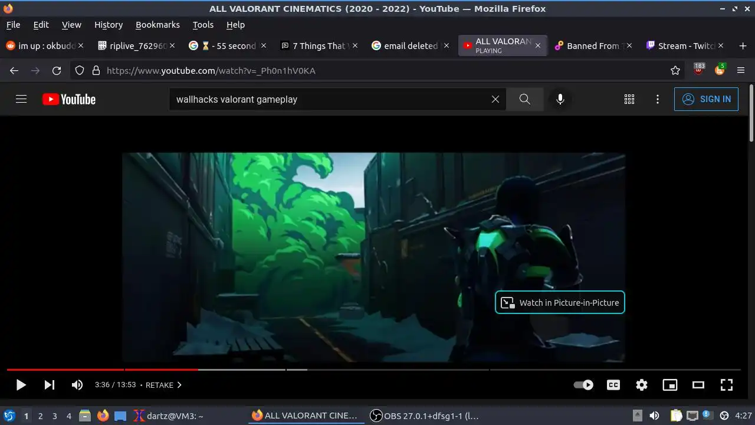Open the Tools menu

(203, 25)
